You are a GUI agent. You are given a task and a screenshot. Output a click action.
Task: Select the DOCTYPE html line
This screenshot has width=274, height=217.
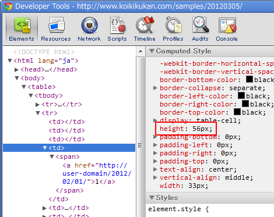[44, 52]
